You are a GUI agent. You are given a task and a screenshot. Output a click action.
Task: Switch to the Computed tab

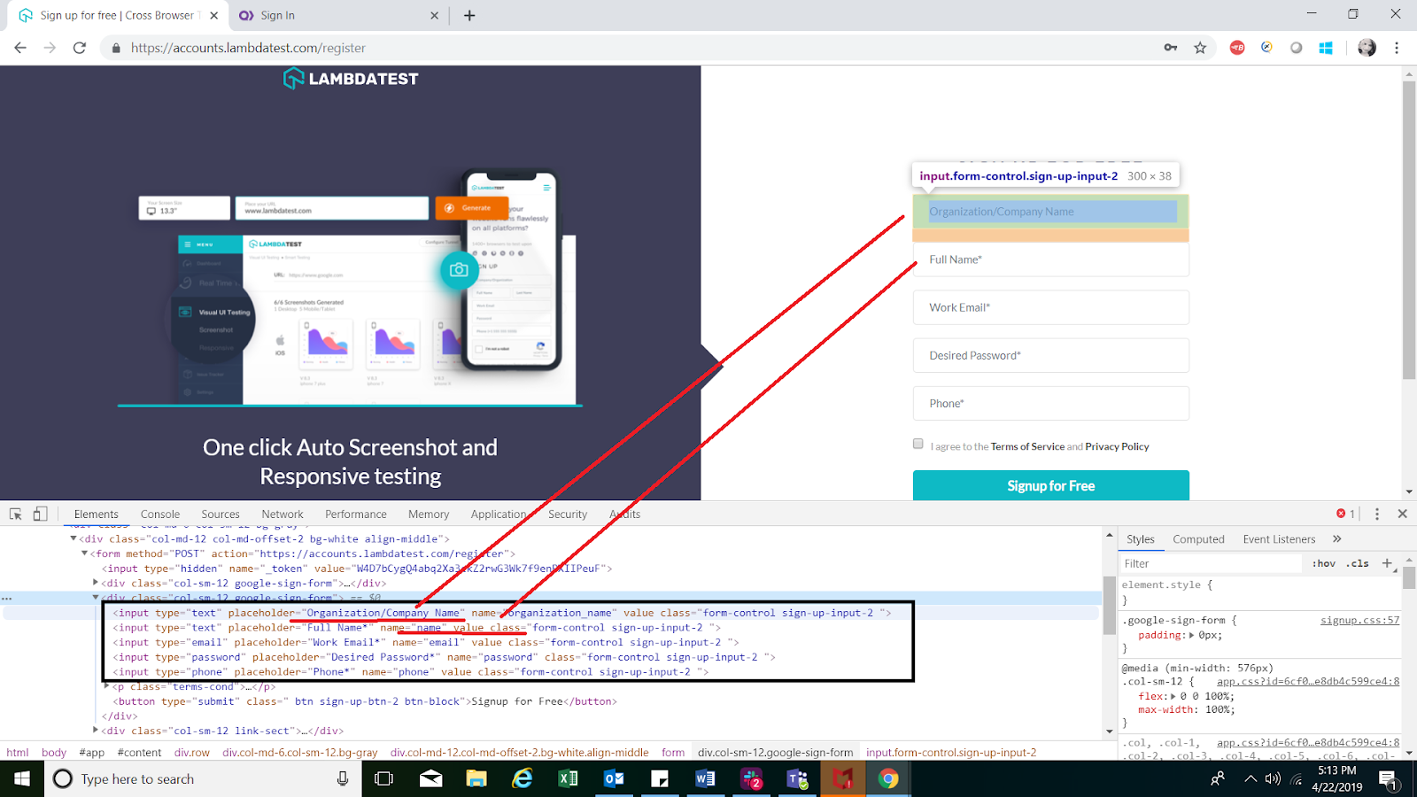click(1198, 538)
